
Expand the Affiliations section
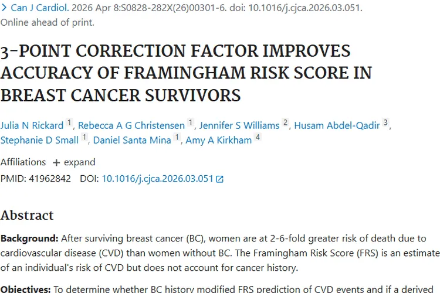coord(74,162)
